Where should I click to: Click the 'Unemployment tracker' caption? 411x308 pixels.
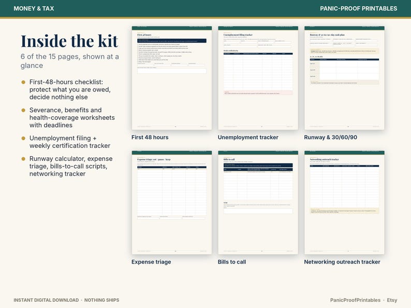click(248, 137)
